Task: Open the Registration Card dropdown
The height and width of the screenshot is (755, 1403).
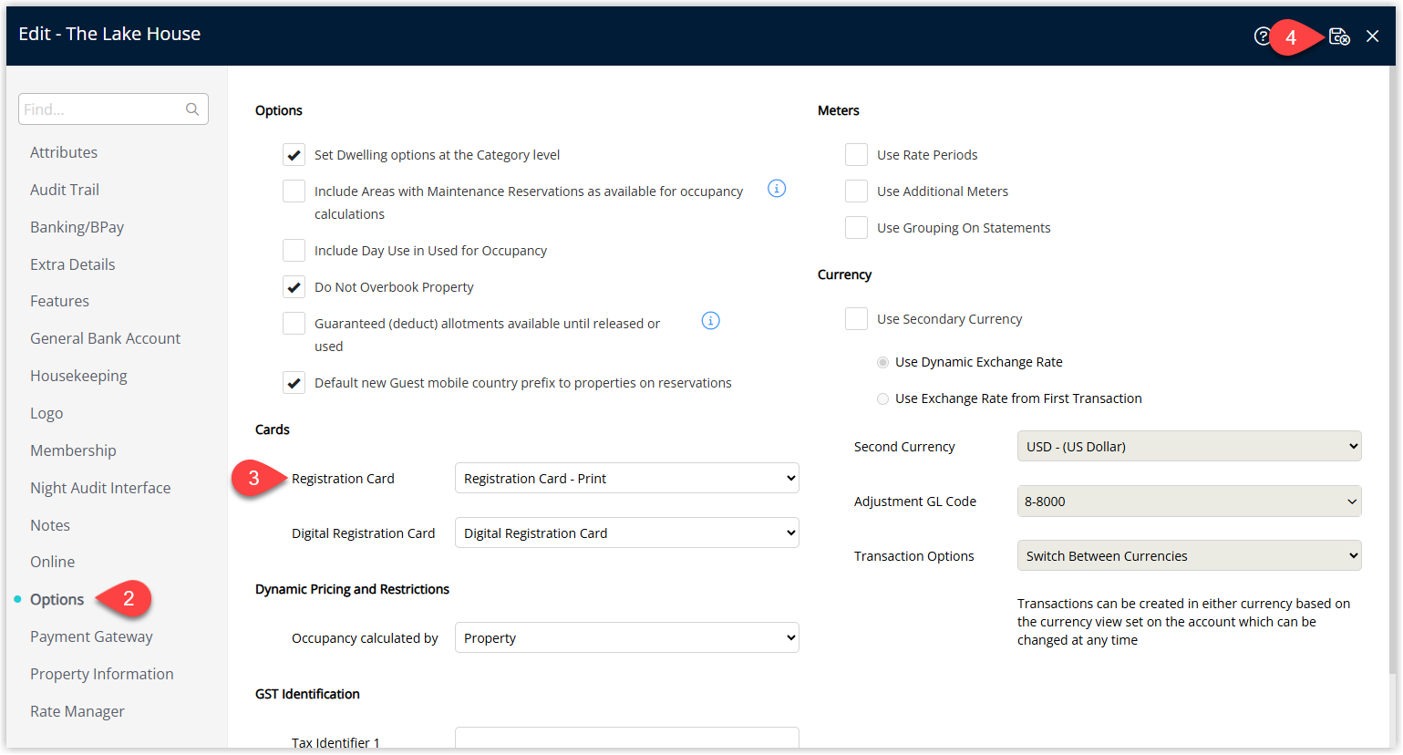Action: (627, 479)
